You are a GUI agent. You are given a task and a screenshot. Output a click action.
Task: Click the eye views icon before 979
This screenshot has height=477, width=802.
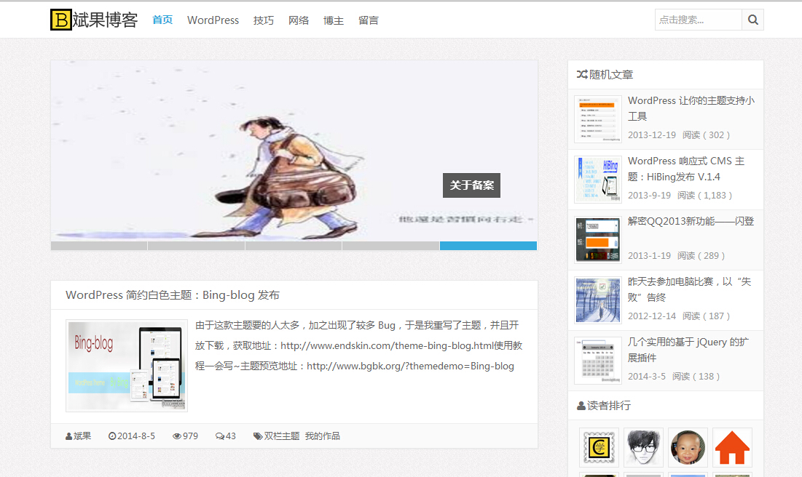[x=177, y=436]
